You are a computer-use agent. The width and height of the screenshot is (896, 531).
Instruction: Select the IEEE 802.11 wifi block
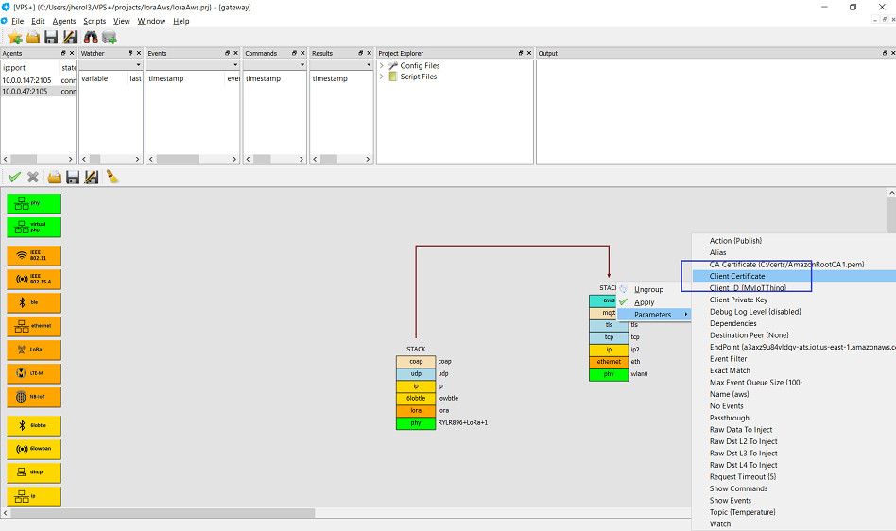[34, 255]
